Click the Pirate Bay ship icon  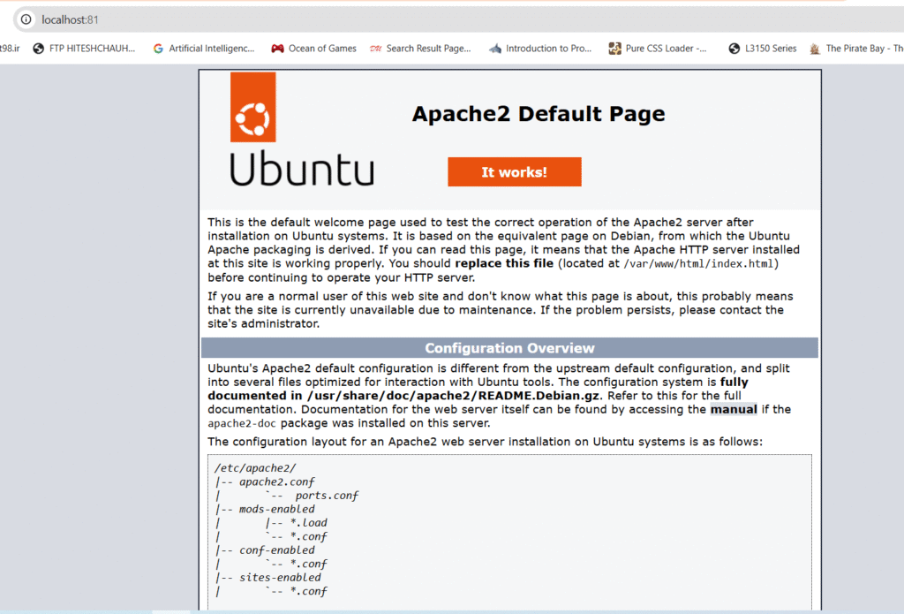(815, 49)
